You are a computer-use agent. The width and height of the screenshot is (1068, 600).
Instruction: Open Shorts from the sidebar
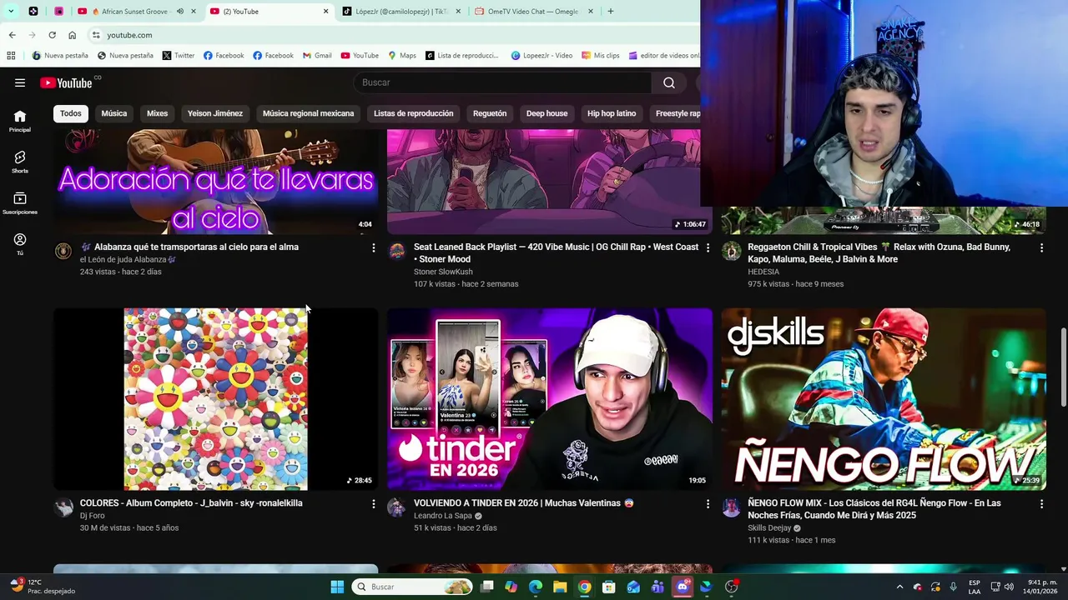(x=20, y=162)
